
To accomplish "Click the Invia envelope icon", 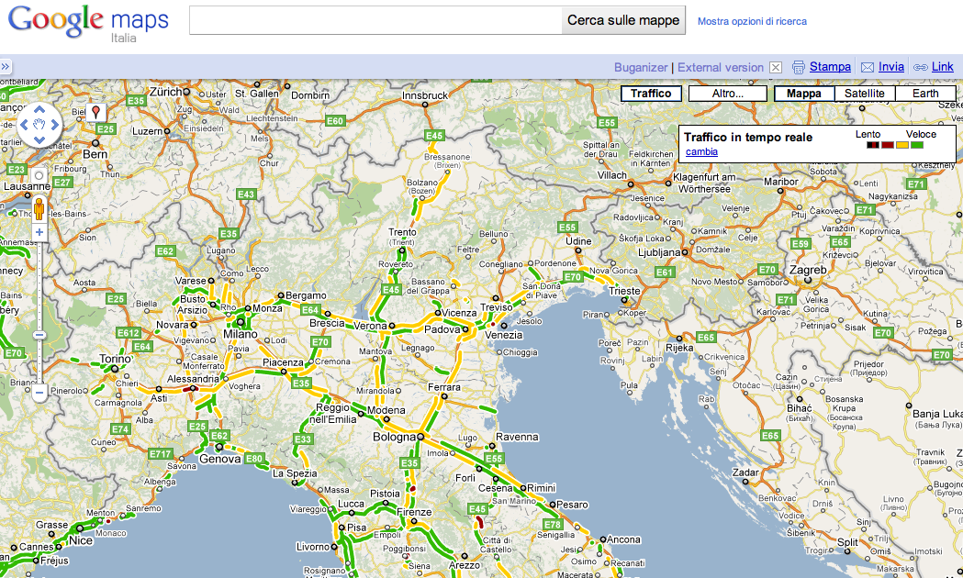I will [866, 67].
